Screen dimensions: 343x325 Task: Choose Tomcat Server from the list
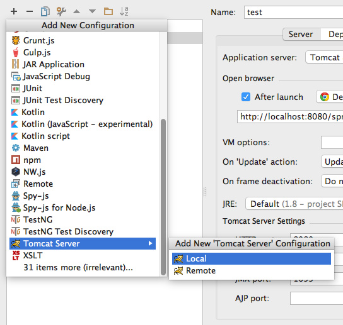click(83, 243)
